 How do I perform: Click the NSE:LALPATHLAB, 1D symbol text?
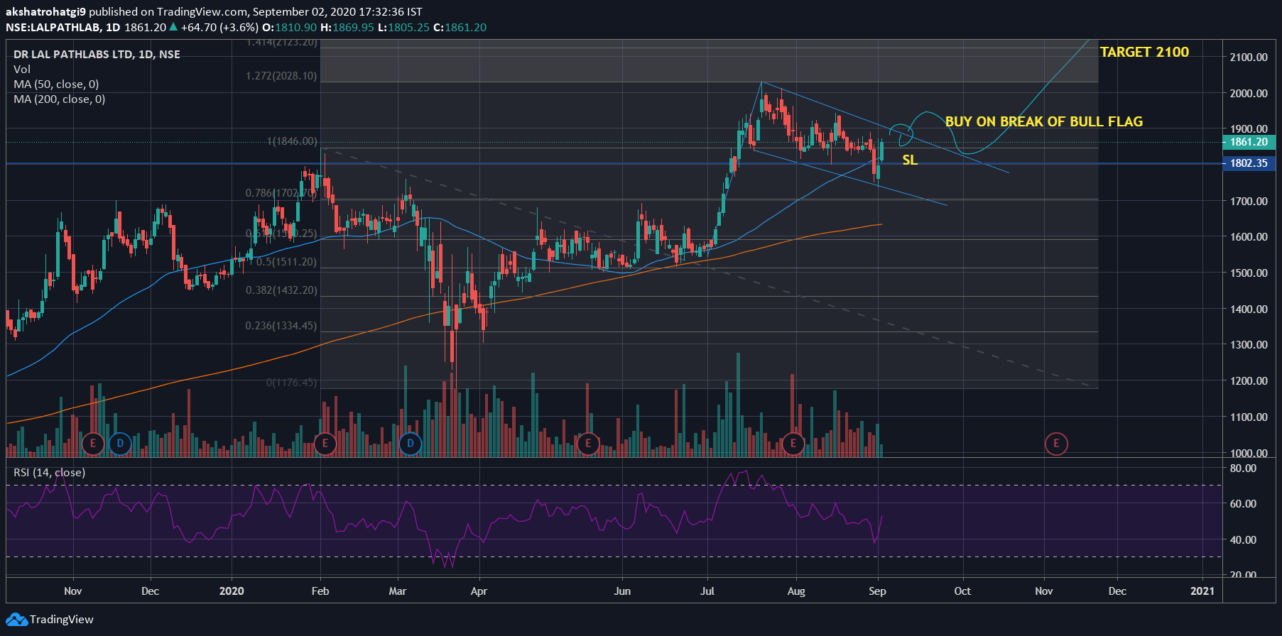[63, 27]
